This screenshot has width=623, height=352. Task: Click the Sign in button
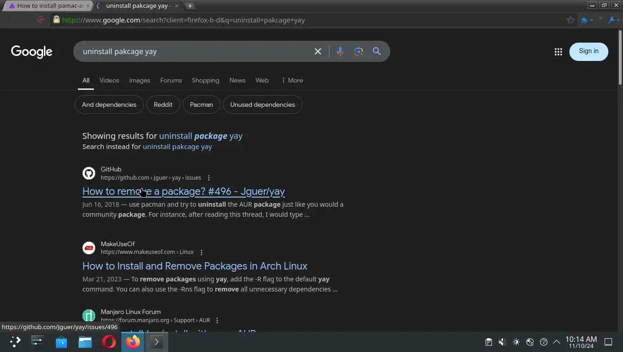(x=589, y=51)
